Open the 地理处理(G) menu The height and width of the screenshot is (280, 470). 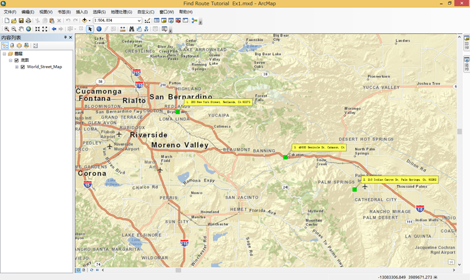(121, 12)
